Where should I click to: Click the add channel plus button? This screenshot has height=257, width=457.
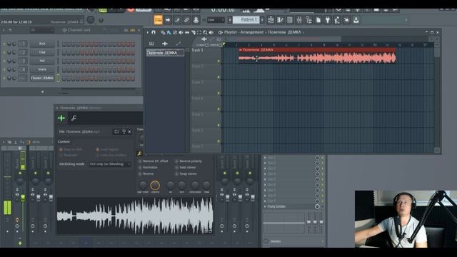(x=43, y=92)
